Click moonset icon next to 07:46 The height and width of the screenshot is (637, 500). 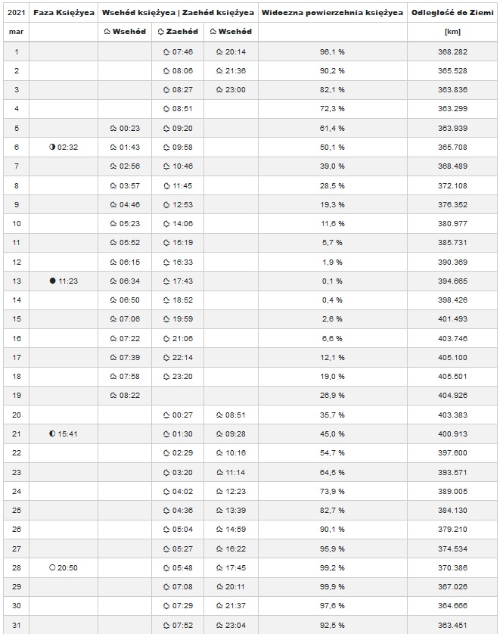click(166, 52)
